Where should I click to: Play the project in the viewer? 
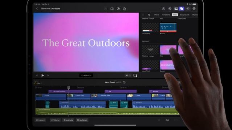pos(43,75)
